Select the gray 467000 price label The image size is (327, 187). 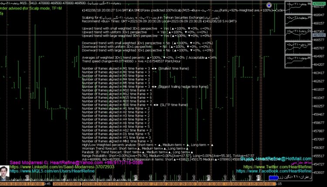pos(320,36)
